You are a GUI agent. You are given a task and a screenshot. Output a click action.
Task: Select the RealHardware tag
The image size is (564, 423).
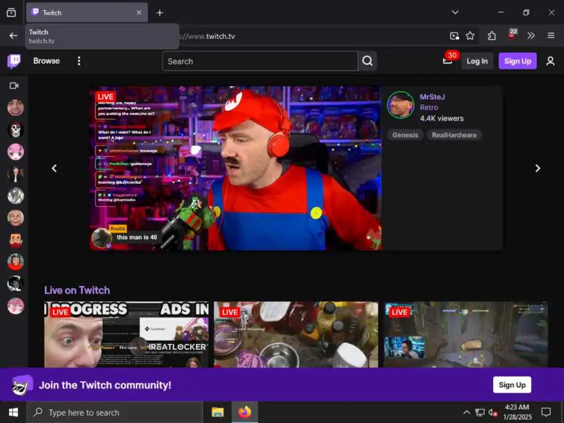tap(454, 135)
